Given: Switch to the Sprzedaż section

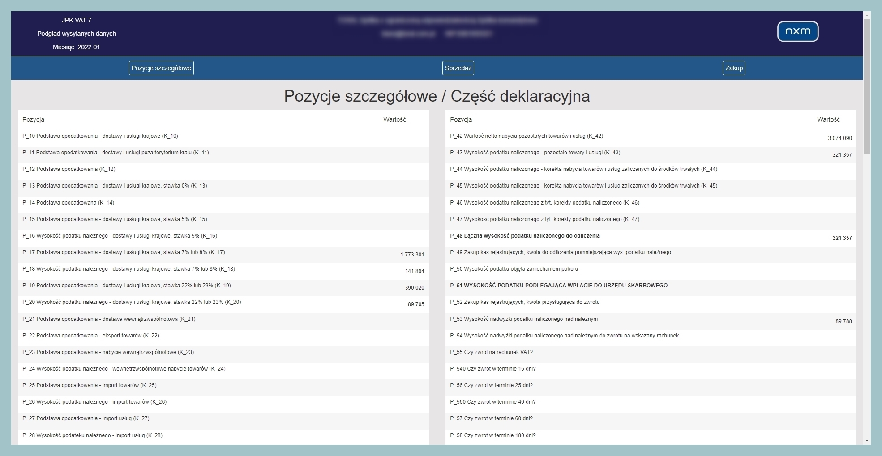Looking at the screenshot, I should point(458,68).
